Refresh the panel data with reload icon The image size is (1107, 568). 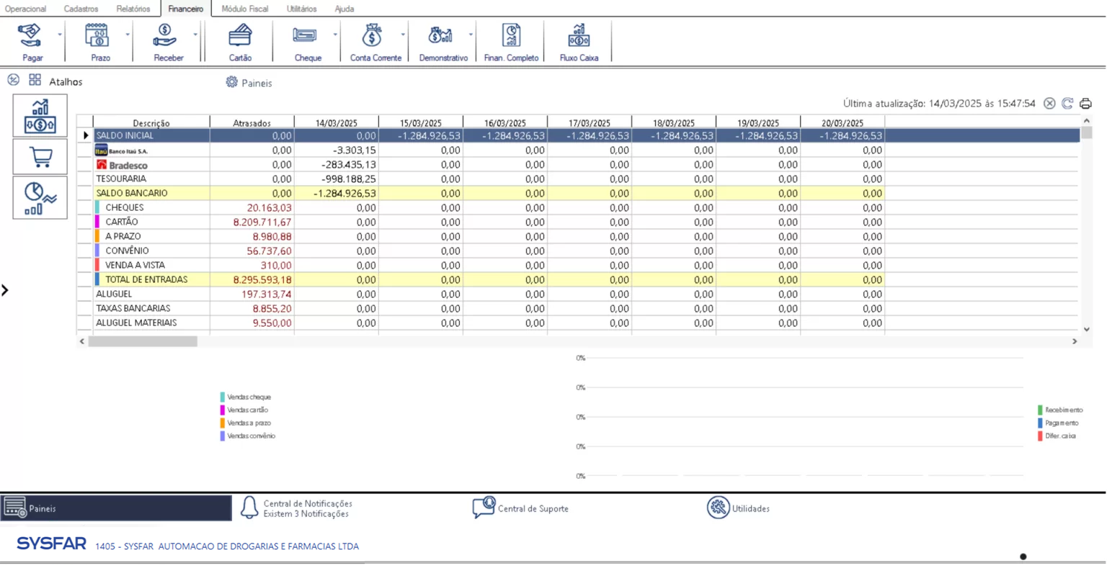click(1067, 104)
